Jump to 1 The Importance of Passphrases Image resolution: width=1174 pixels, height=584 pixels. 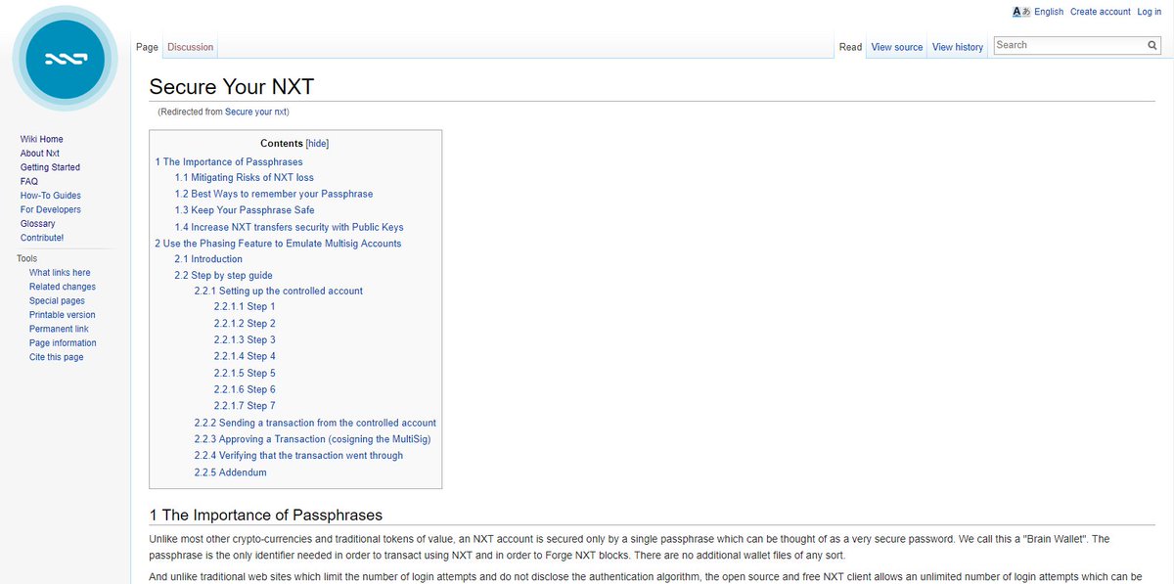click(x=229, y=162)
